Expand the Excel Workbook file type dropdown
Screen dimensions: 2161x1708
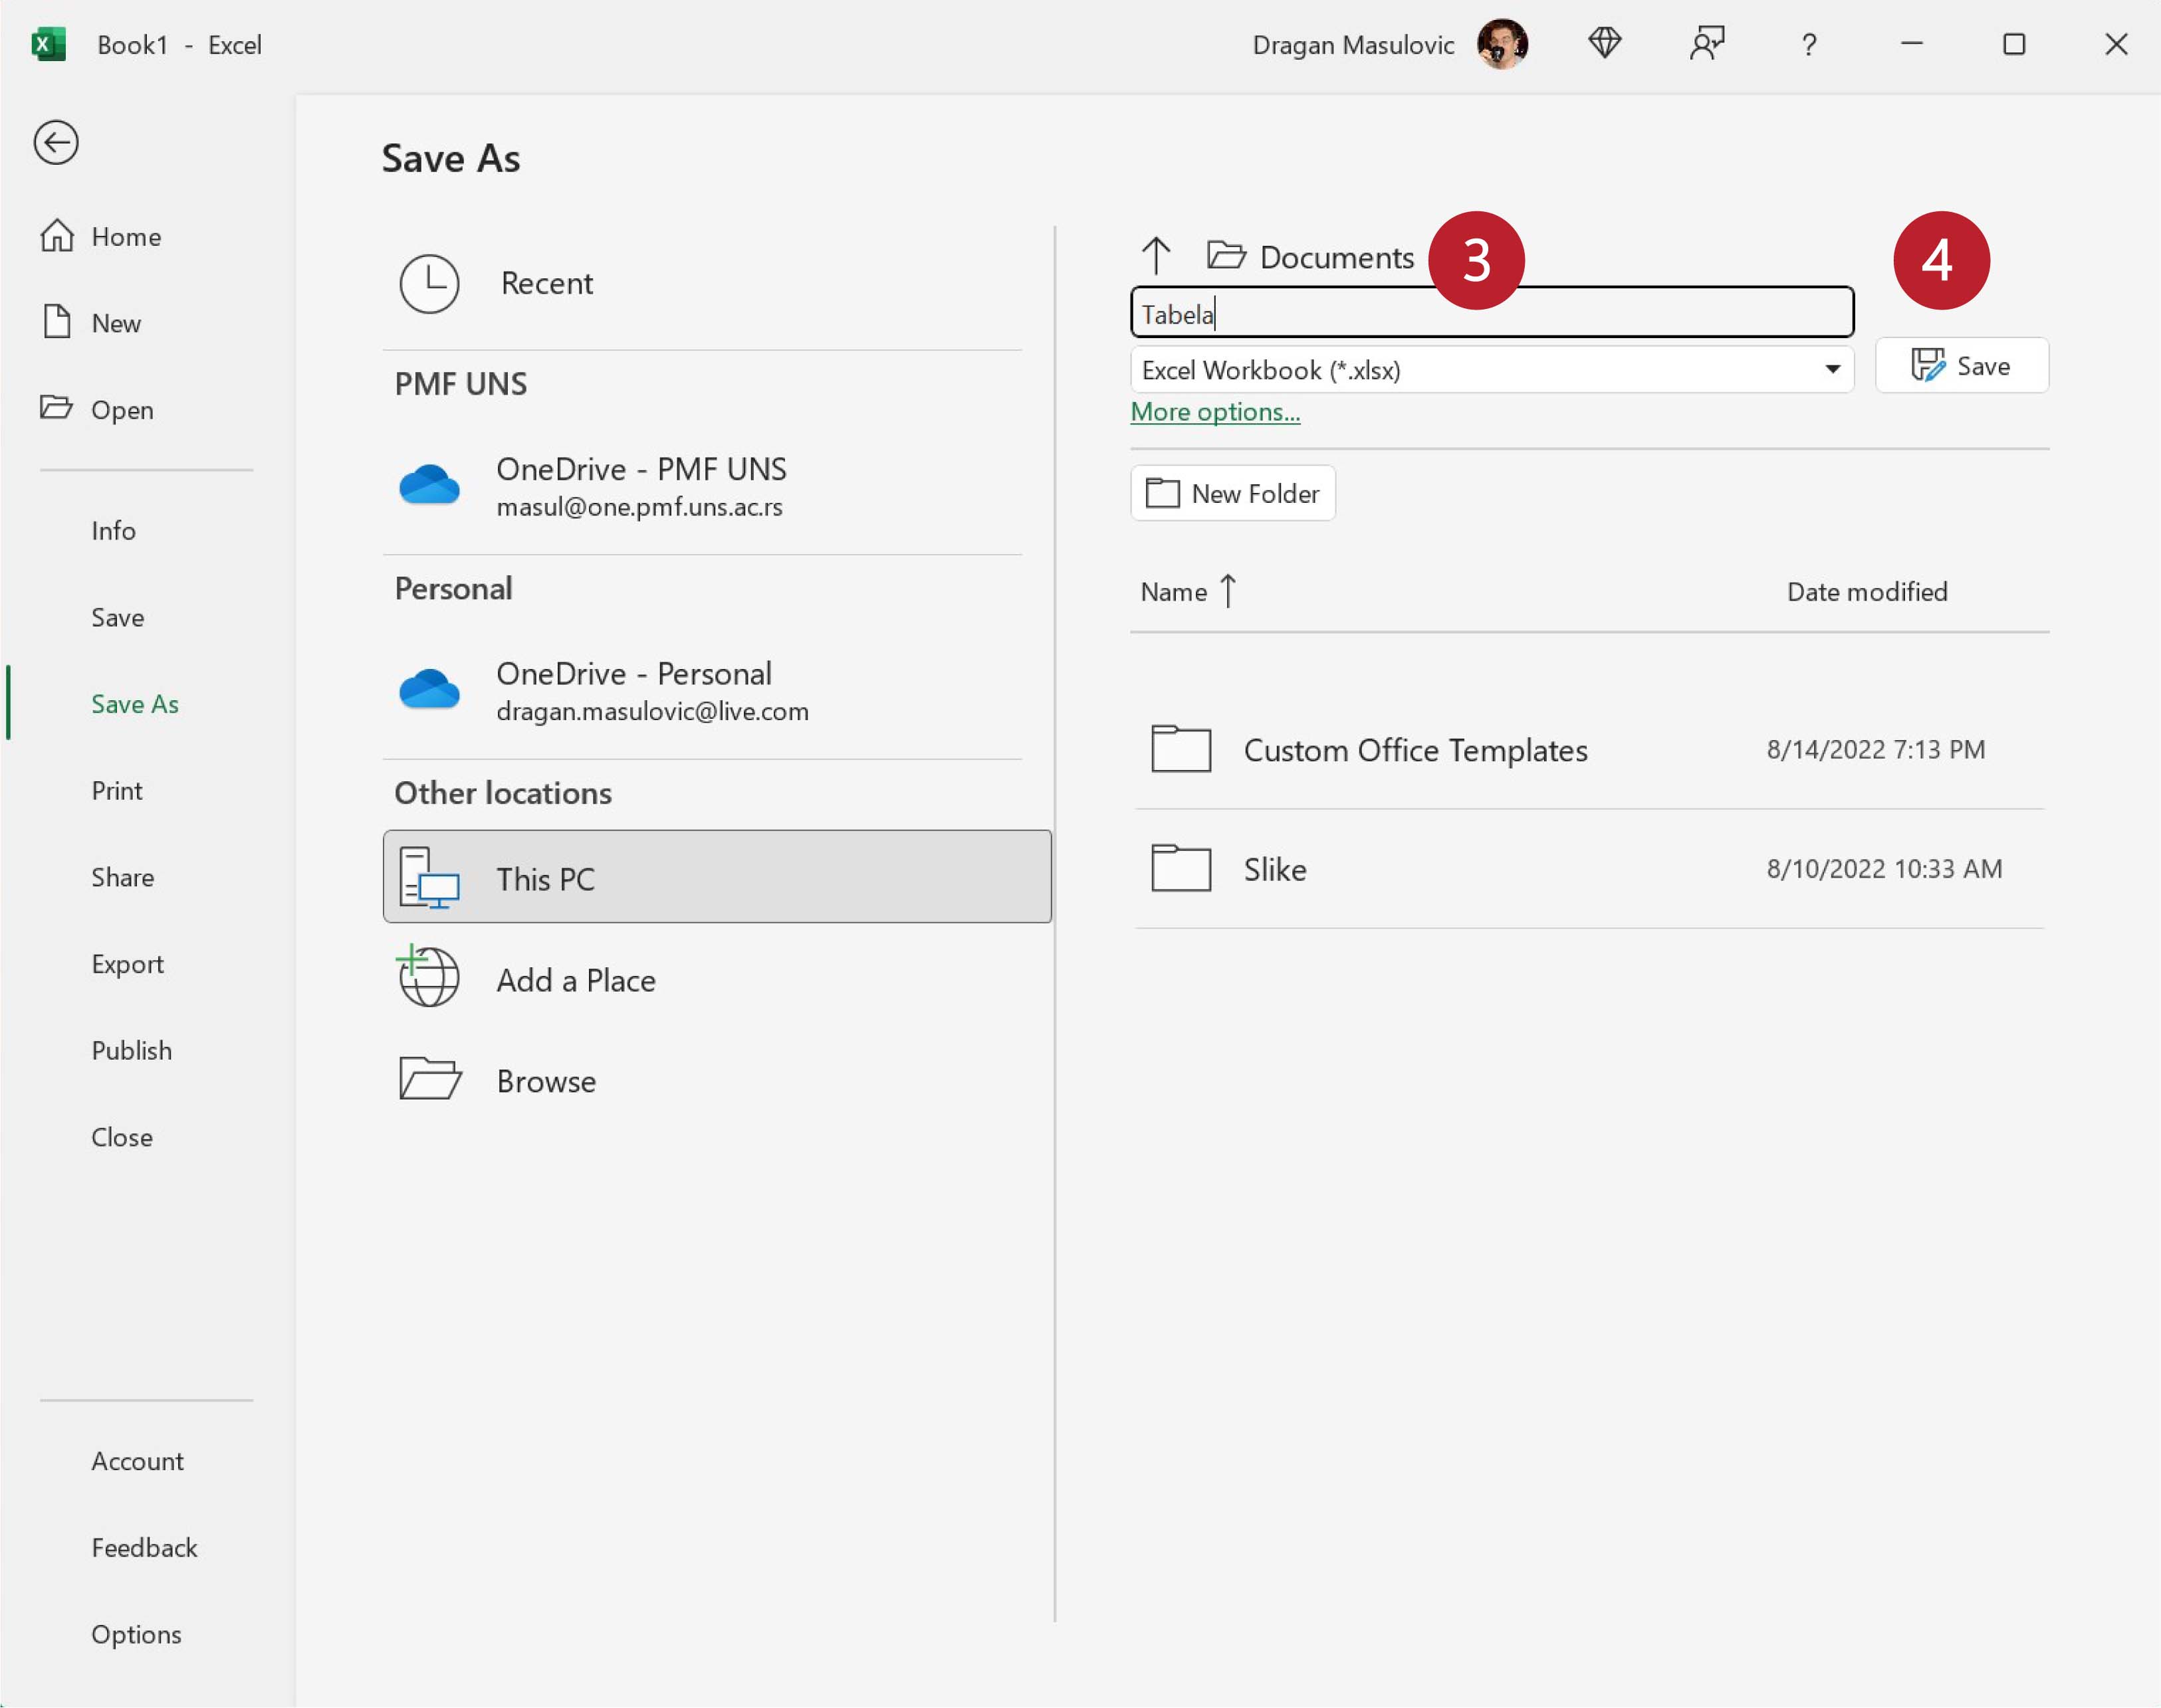1832,369
